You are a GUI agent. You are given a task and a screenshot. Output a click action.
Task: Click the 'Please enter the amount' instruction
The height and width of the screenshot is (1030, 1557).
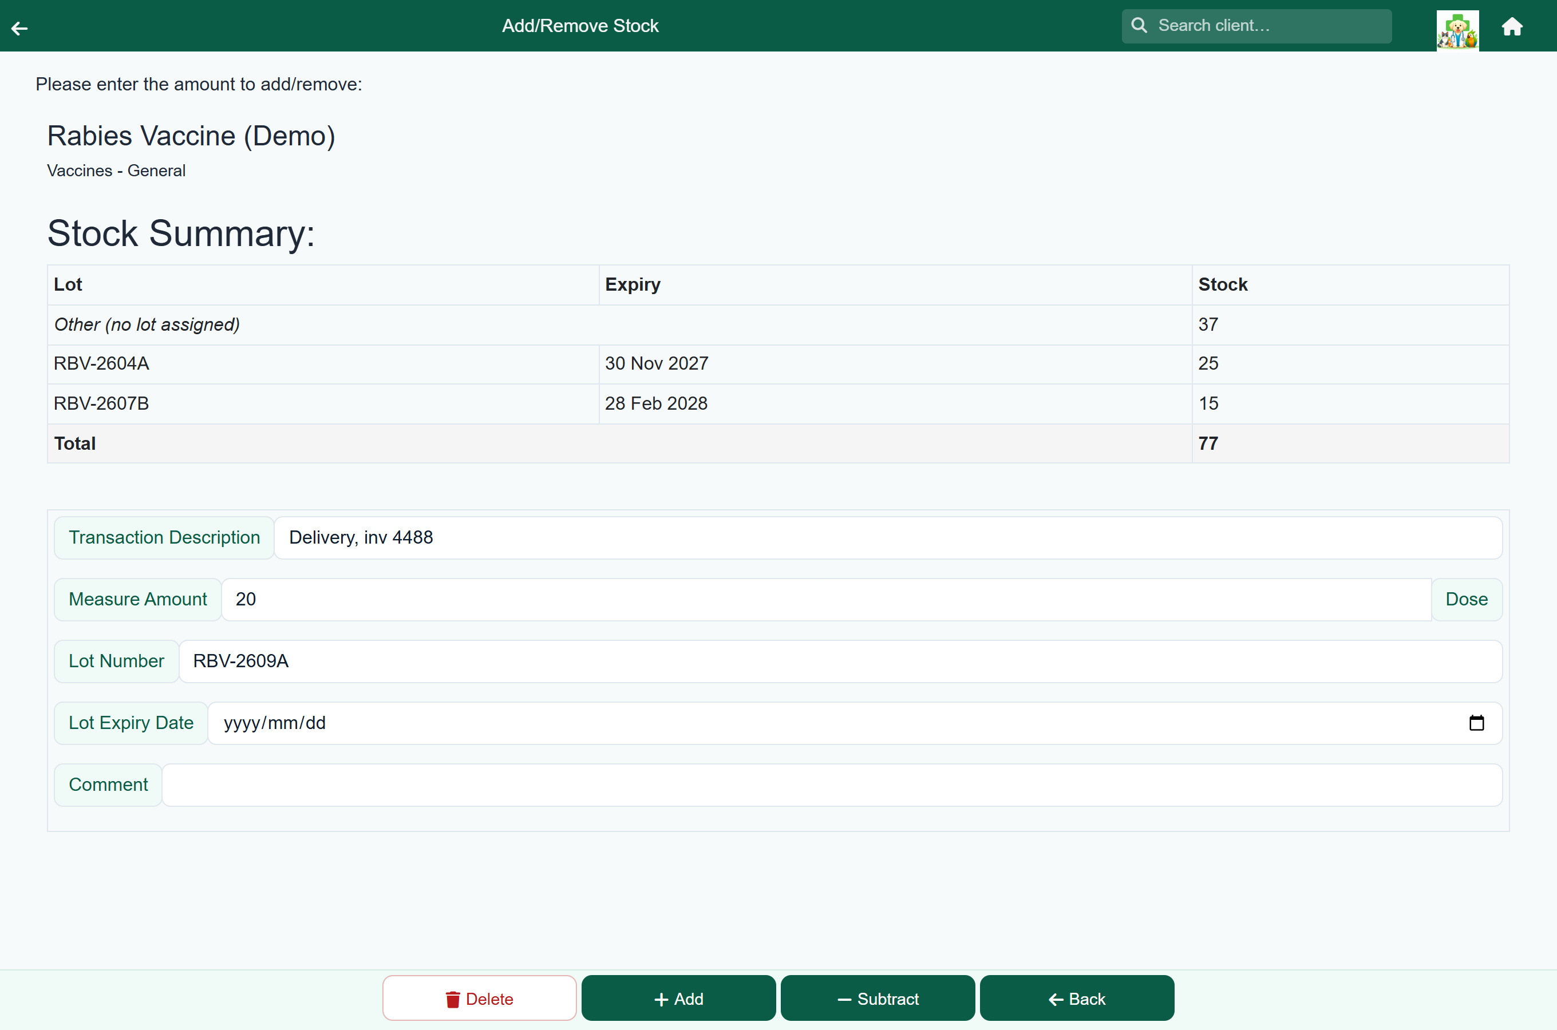point(199,84)
